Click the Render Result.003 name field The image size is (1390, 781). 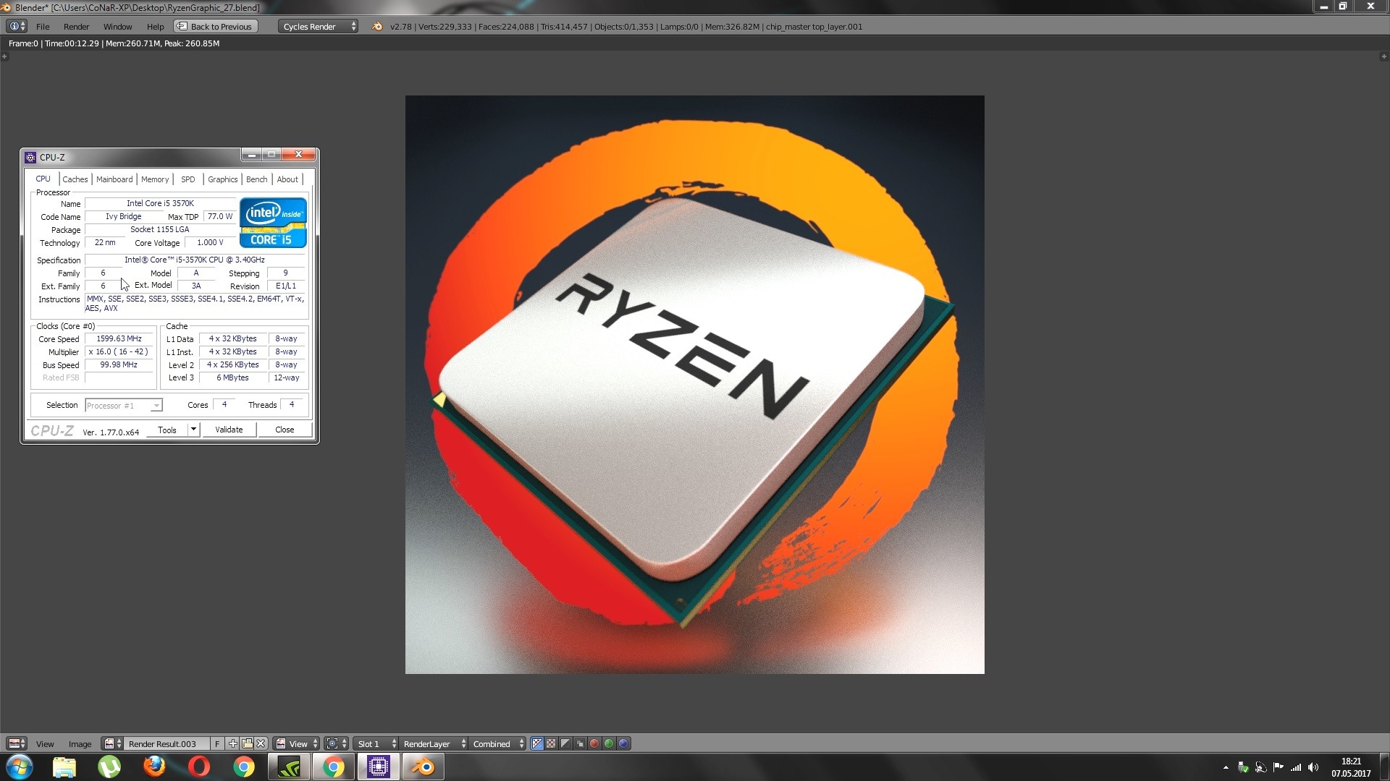pos(167,743)
